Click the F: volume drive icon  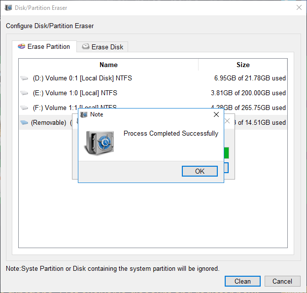pos(24,108)
